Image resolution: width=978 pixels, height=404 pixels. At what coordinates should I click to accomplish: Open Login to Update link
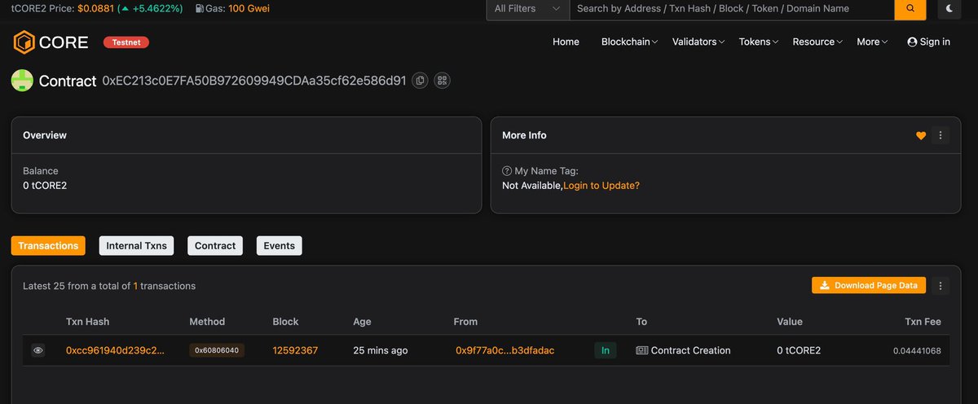[x=601, y=186]
